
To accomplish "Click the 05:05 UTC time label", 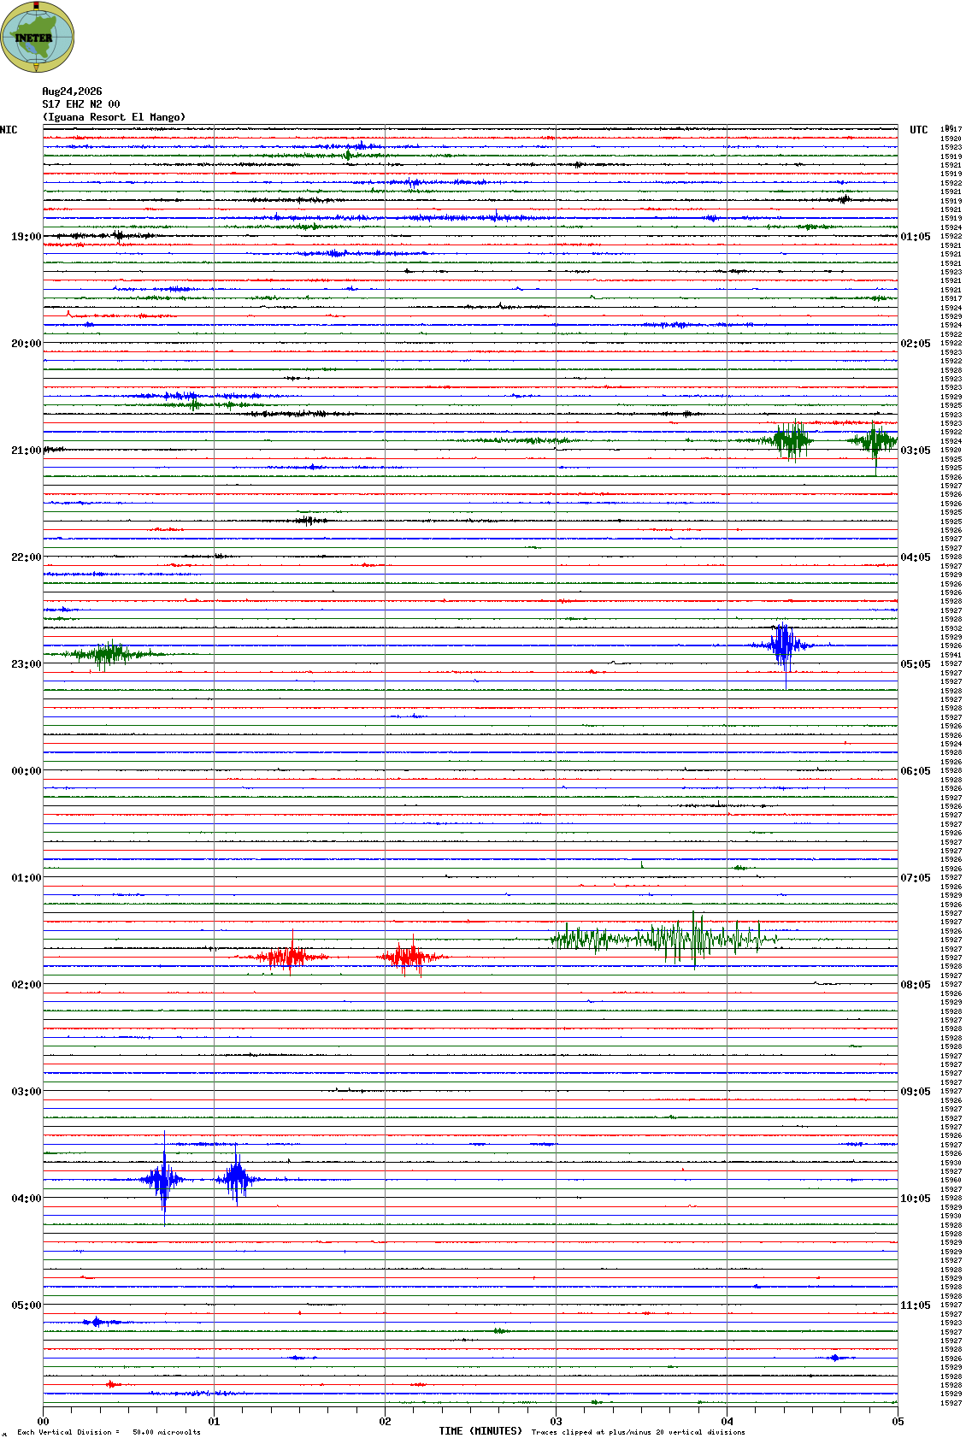I will (916, 664).
